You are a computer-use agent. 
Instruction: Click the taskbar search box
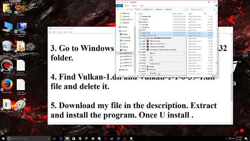tap(29, 138)
